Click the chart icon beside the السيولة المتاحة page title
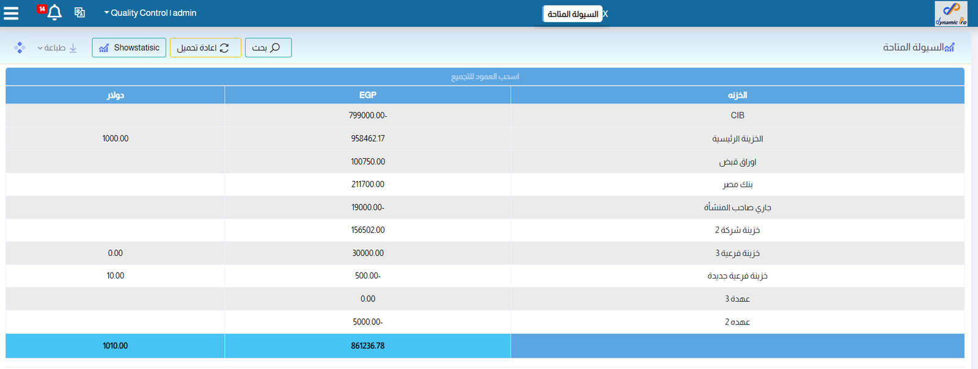 click(949, 48)
